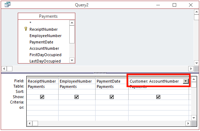Click the primary key icon beside ReceiptNumber
The width and height of the screenshot is (200, 131).
pyautogui.click(x=26, y=29)
